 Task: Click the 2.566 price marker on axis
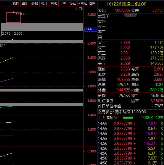(88, 29)
